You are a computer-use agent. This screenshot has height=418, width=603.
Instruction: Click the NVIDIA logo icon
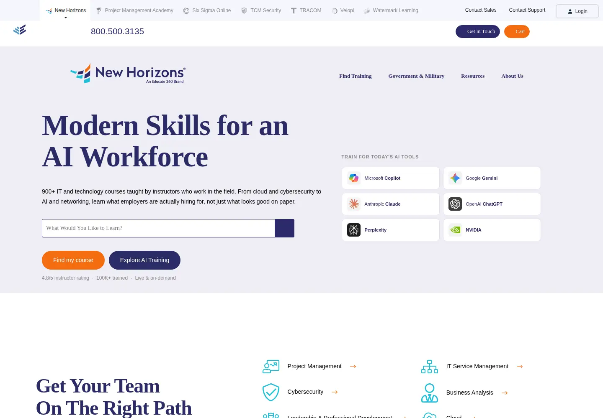click(455, 230)
